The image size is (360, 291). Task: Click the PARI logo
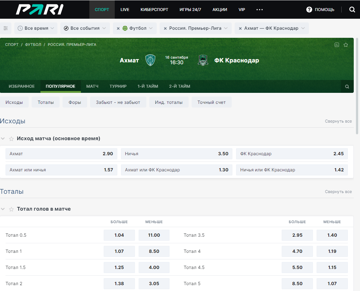point(39,10)
